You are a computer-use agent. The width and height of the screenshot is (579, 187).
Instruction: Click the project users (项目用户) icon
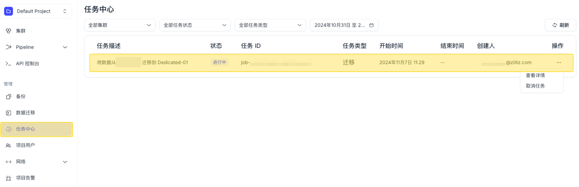pos(9,145)
